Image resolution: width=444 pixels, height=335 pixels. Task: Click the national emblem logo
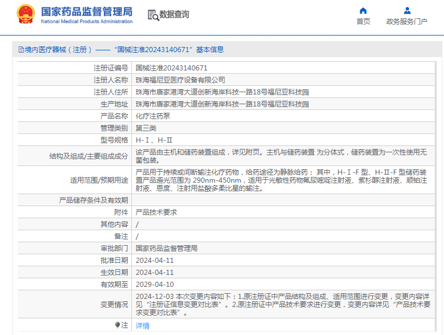pyautogui.click(x=26, y=14)
